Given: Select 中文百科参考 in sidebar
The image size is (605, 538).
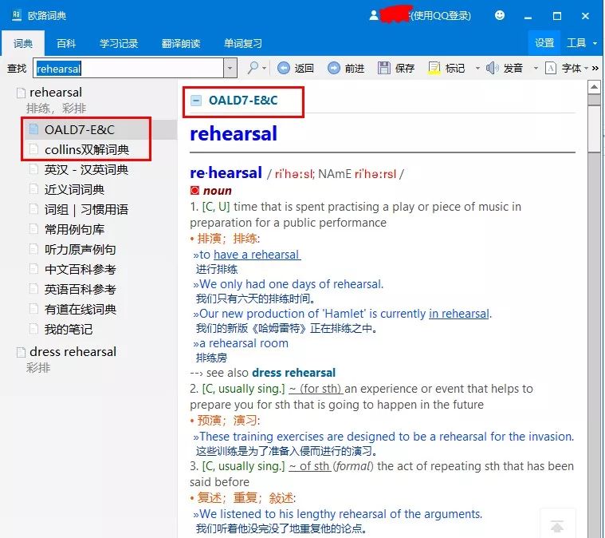Looking at the screenshot, I should (81, 270).
